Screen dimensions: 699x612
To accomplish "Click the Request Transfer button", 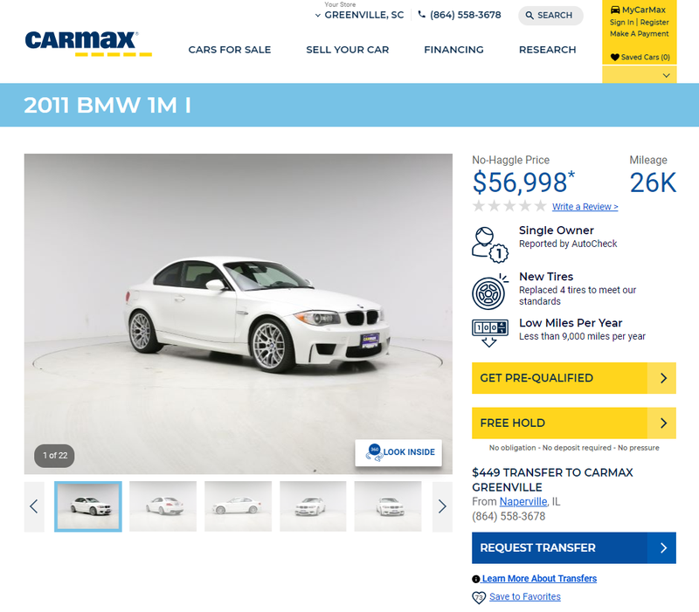I will point(574,548).
